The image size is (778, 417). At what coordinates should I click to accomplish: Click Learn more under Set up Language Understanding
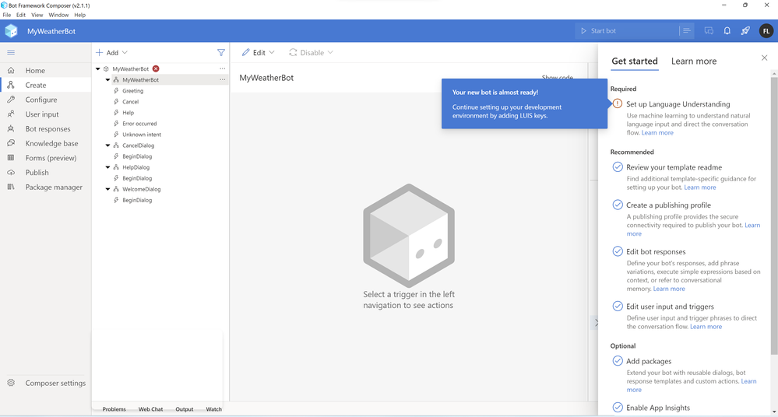point(657,132)
